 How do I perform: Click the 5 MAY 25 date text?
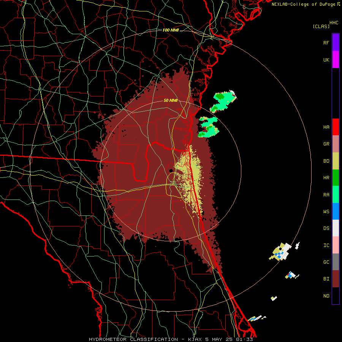click(x=219, y=339)
